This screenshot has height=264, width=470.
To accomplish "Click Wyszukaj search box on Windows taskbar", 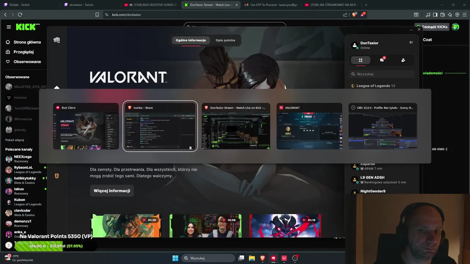I will pos(209,258).
